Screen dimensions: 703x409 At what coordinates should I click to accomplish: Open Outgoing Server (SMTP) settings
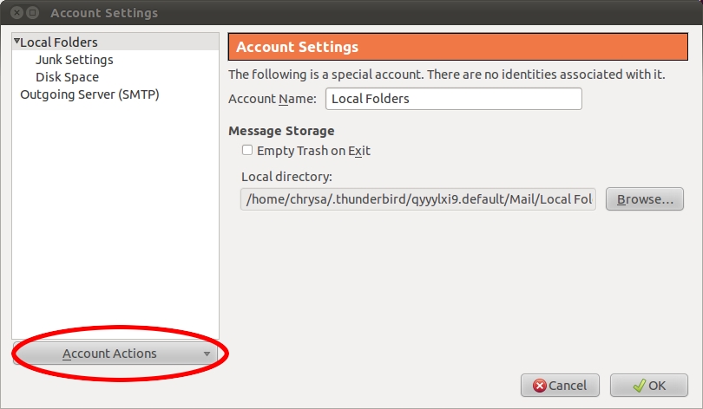pyautogui.click(x=89, y=94)
